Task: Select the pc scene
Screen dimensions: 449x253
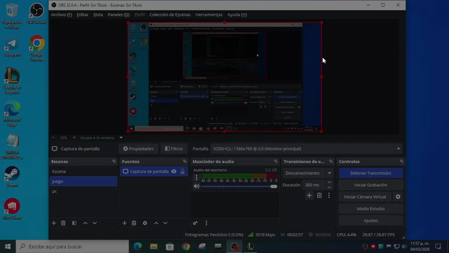Action: [83, 191]
